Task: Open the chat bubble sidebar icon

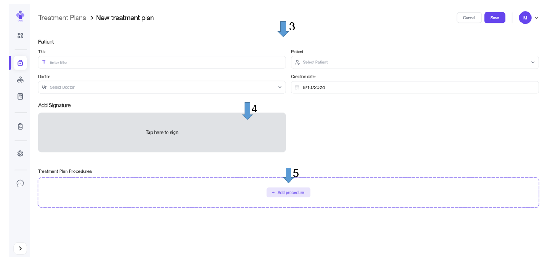Action: point(20,183)
